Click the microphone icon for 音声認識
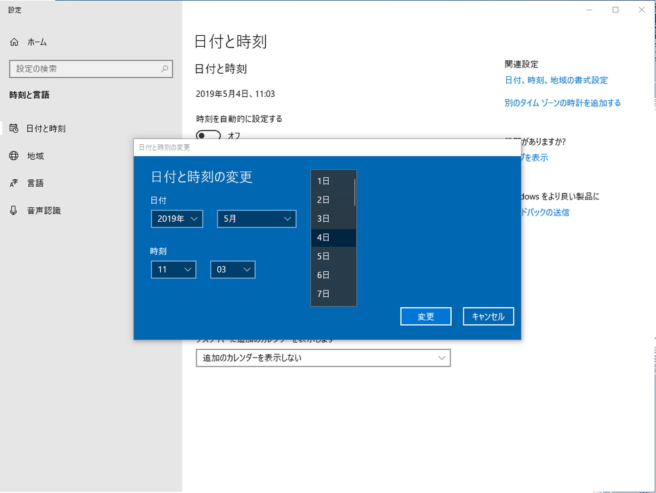The width and height of the screenshot is (656, 493). click(x=15, y=210)
